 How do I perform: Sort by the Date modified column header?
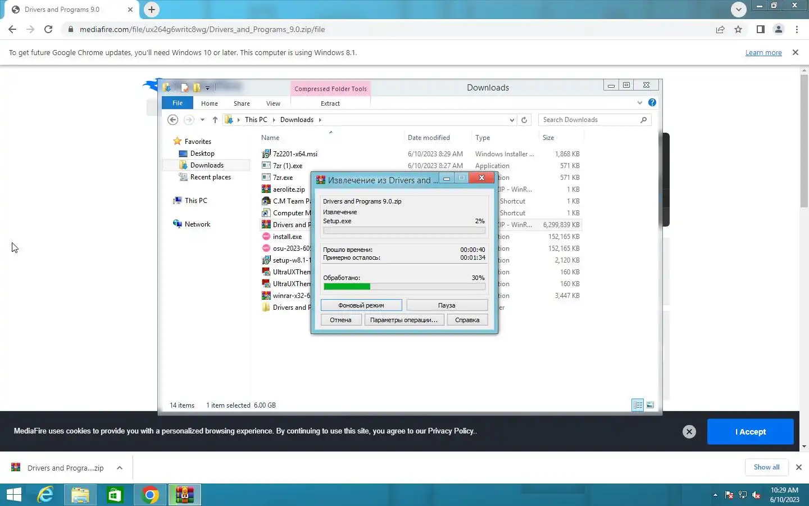(429, 138)
